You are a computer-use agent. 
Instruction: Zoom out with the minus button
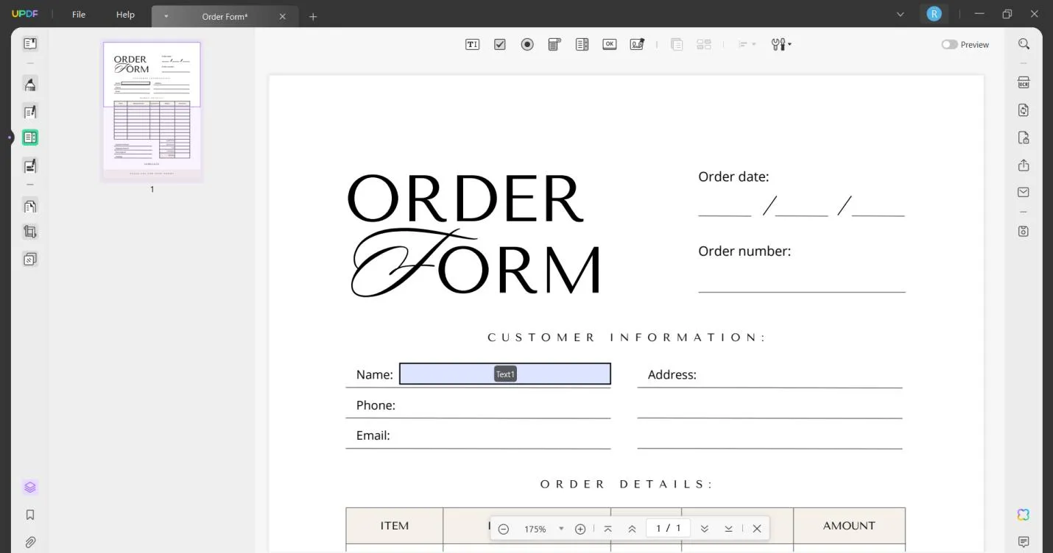point(504,529)
